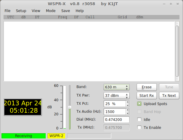Click the DT column header
The height and width of the screenshot is (140, 183).
click(37, 17)
